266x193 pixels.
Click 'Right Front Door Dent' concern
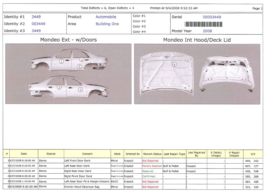coord(78,176)
